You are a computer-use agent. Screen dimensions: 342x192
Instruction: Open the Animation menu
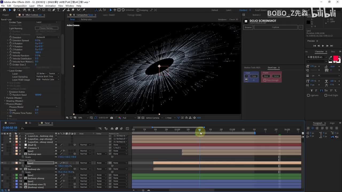50,6
